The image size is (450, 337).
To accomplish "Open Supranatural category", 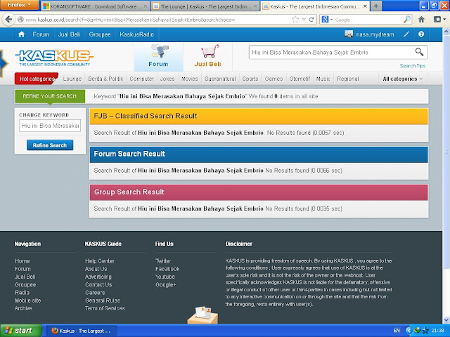I will [x=220, y=79].
